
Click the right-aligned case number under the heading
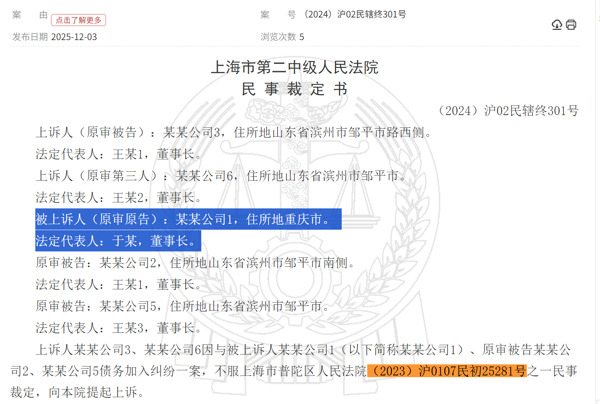508,111
